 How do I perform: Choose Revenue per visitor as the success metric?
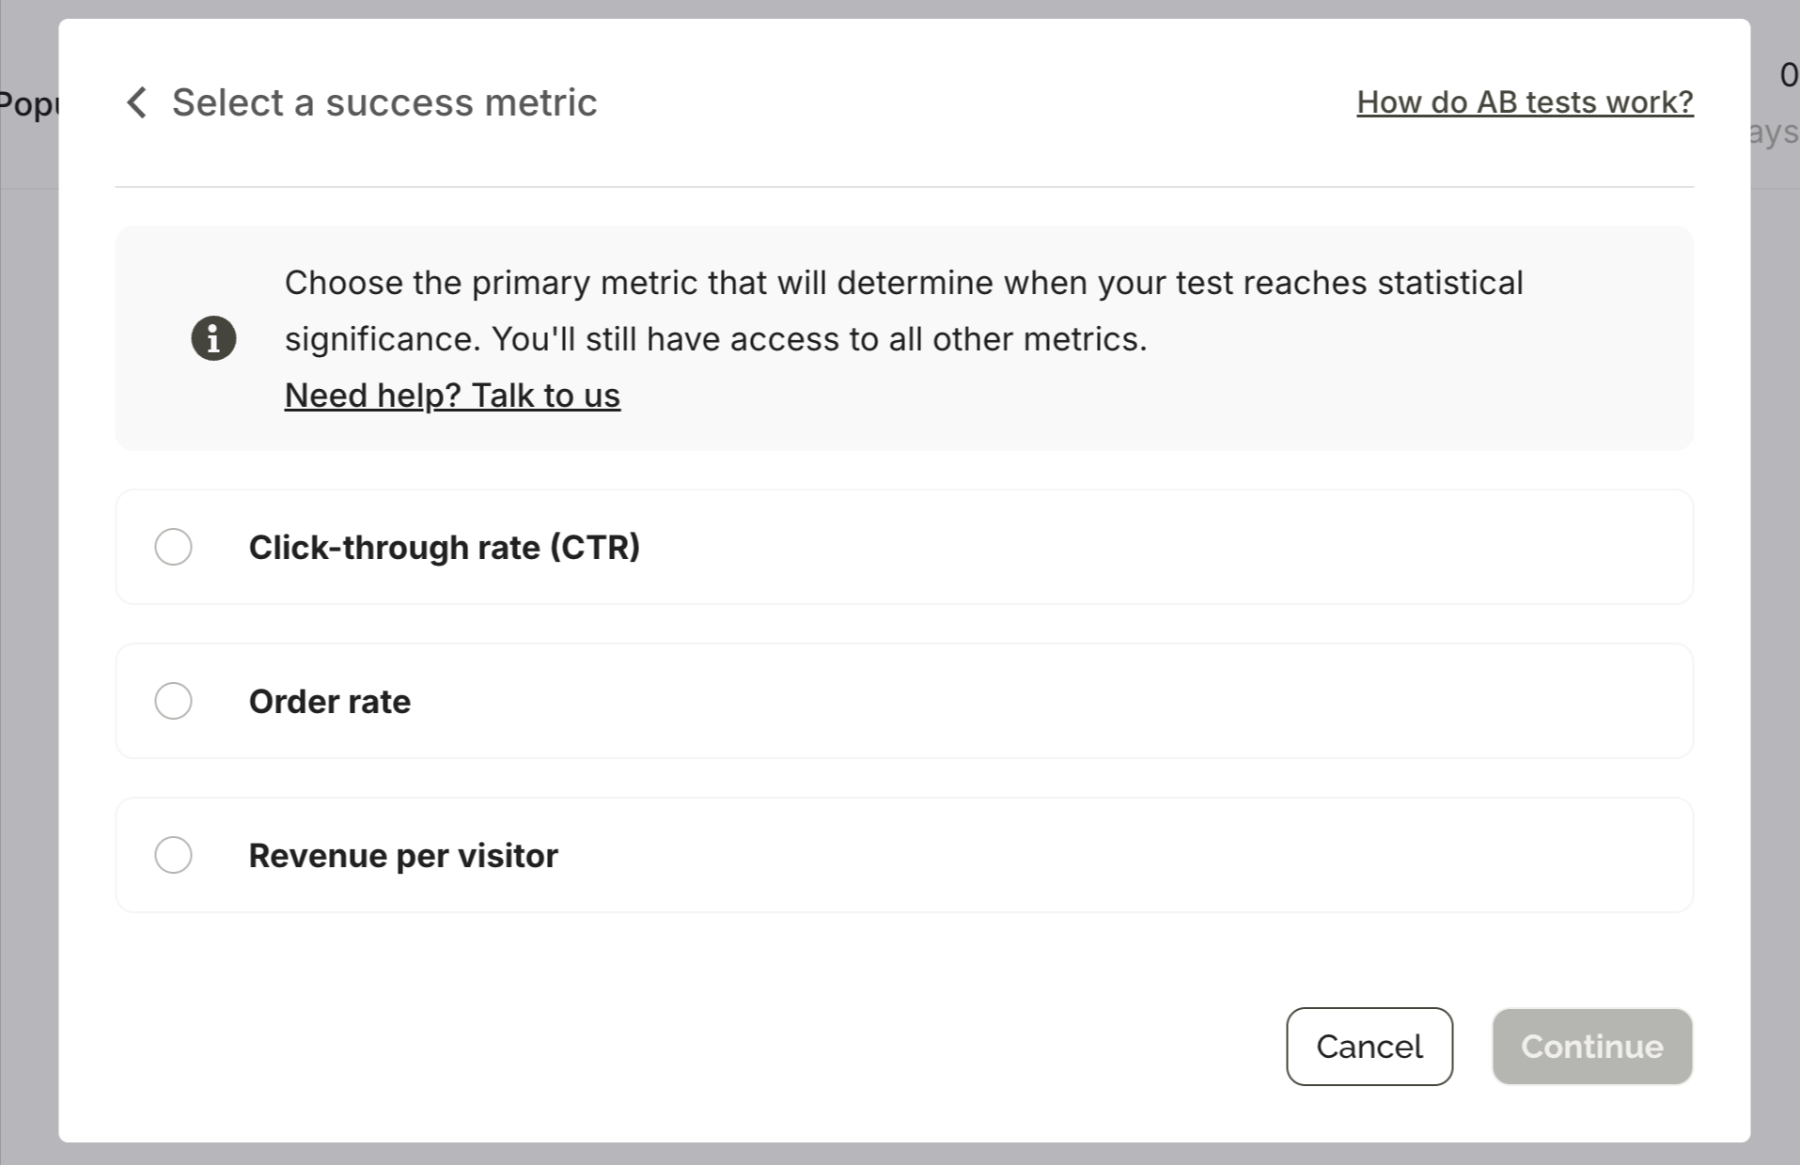tap(173, 854)
